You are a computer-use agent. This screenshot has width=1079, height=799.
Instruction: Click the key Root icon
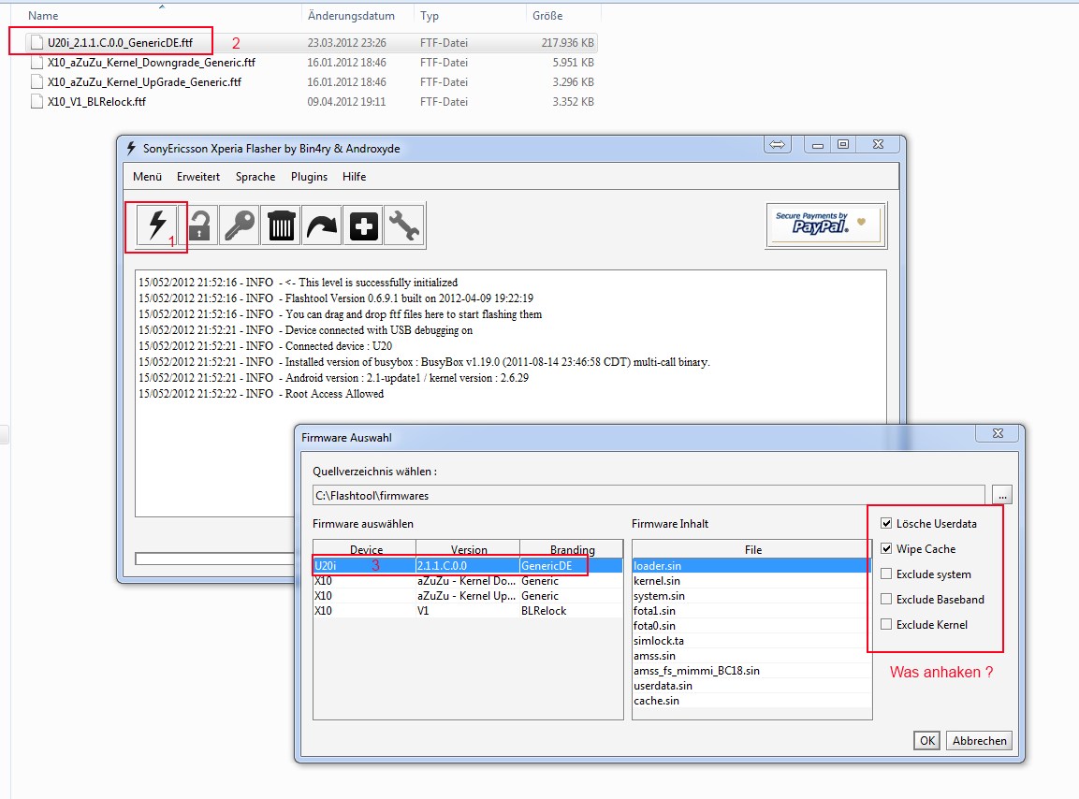240,225
